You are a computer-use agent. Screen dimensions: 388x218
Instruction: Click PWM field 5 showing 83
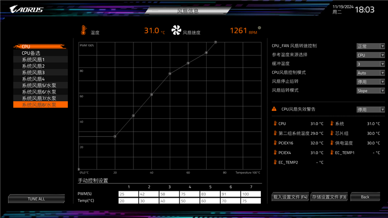[x=210, y=194]
